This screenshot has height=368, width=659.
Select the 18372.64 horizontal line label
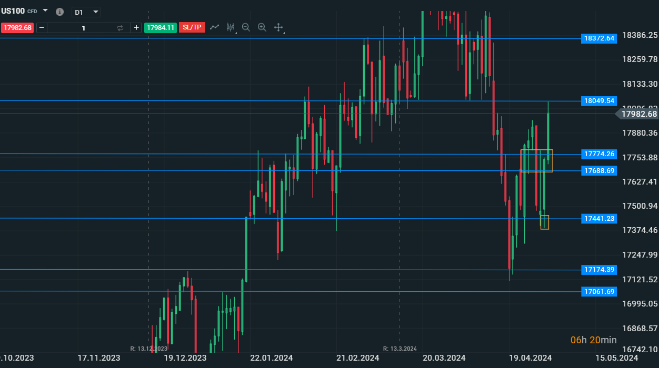[x=599, y=38]
